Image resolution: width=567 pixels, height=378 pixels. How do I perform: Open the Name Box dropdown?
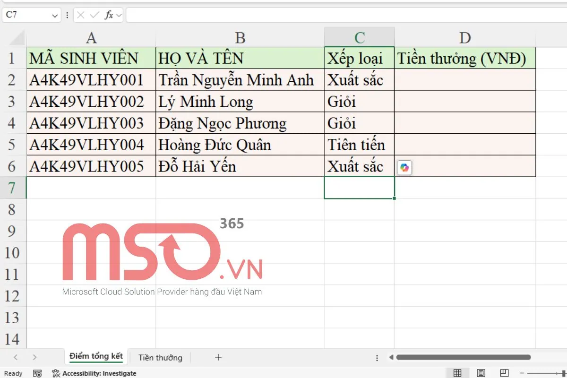pyautogui.click(x=54, y=15)
